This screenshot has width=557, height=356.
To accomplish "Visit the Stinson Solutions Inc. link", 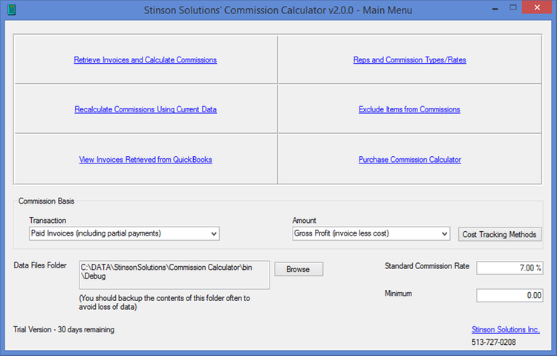I will pyautogui.click(x=506, y=330).
